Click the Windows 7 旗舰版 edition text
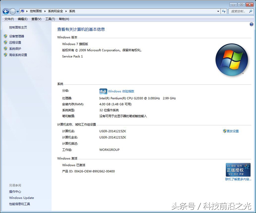The height and width of the screenshot is (213, 256). [x=75, y=44]
